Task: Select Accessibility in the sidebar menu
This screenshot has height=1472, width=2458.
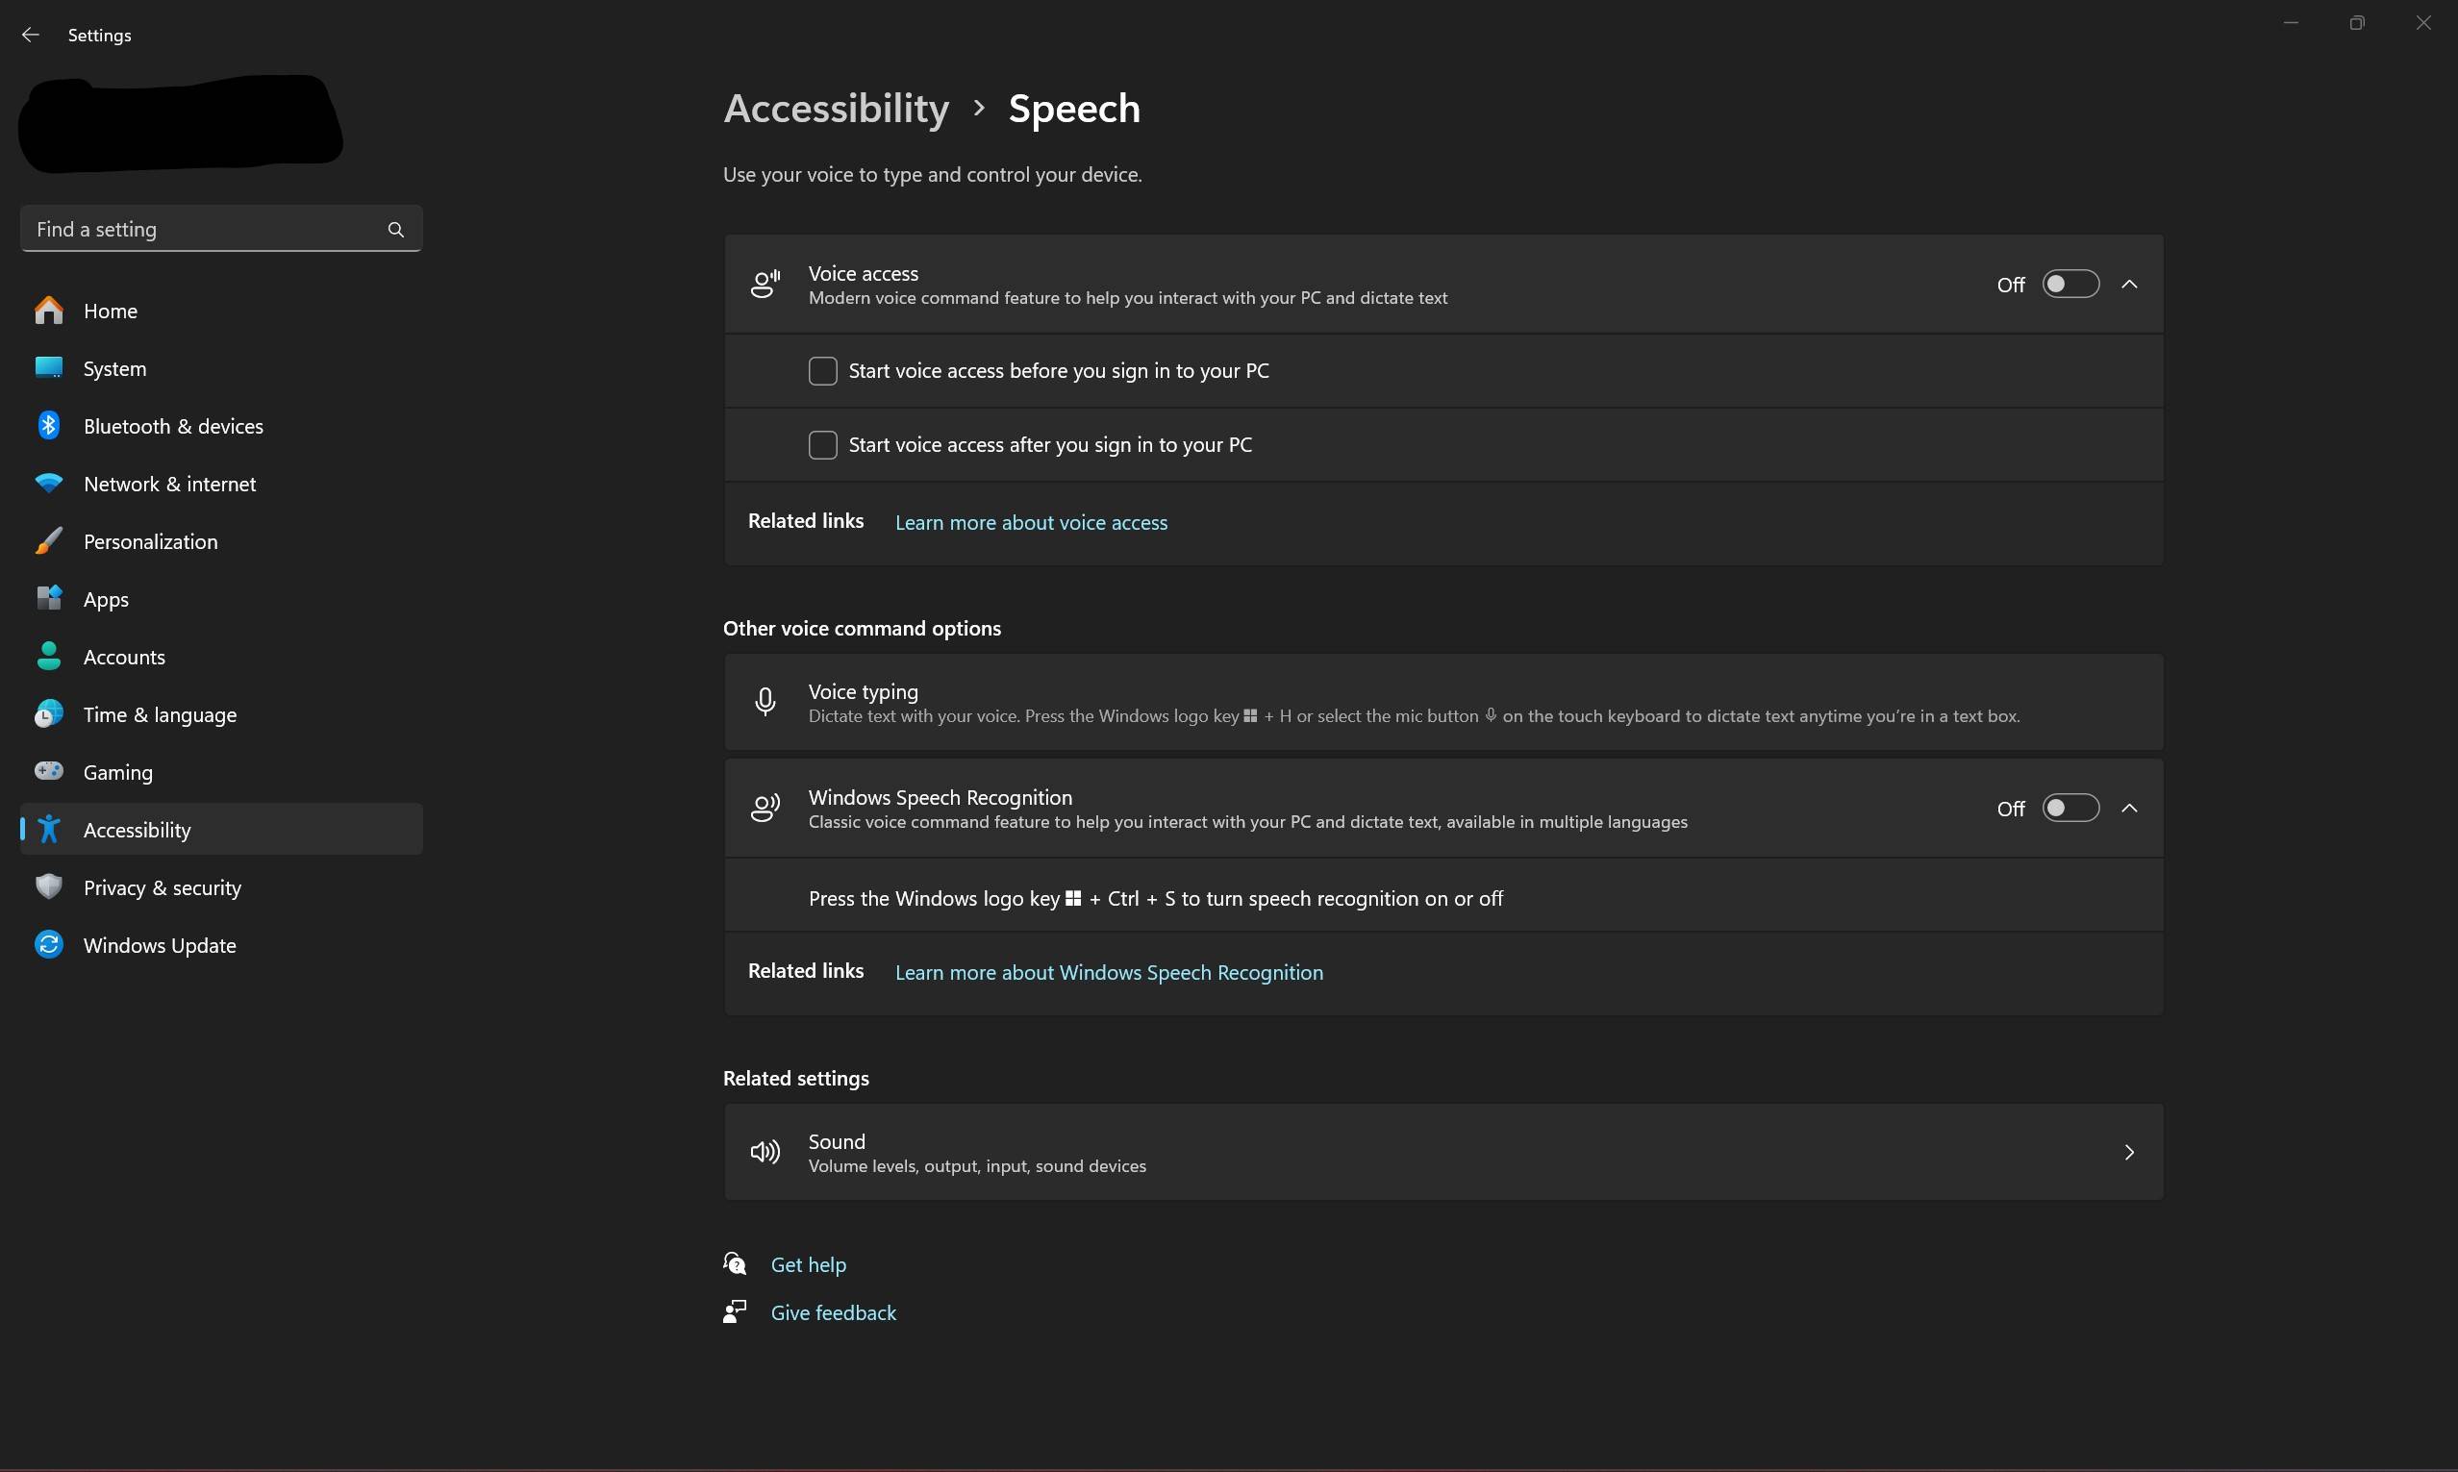Action: pos(137,827)
